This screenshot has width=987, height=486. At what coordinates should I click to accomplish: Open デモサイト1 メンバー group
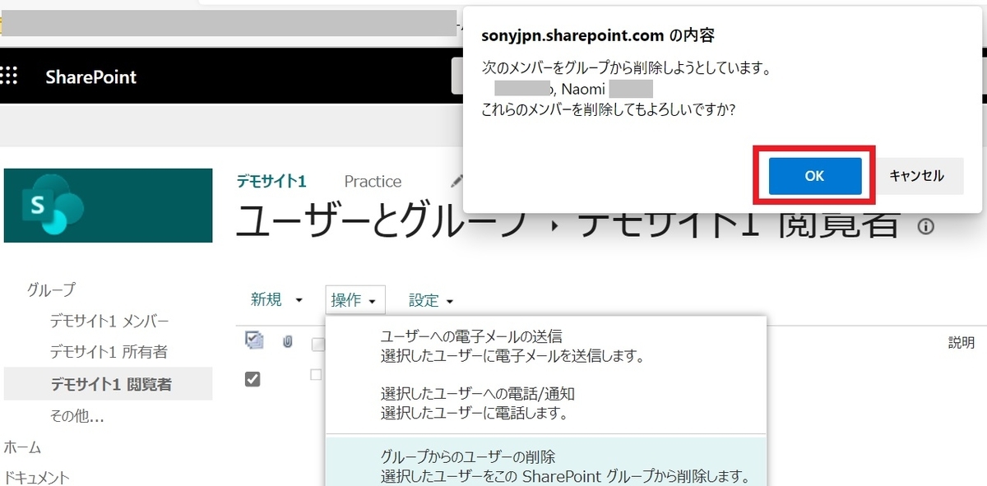[109, 321]
